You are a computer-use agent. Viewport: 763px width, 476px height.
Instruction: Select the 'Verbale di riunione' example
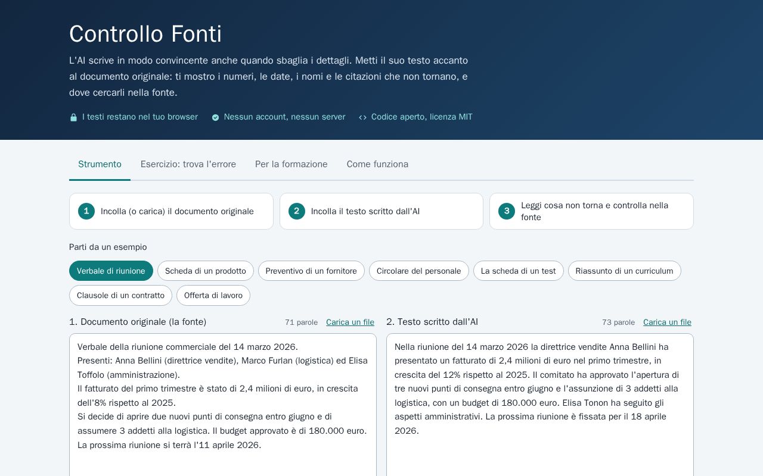111,271
